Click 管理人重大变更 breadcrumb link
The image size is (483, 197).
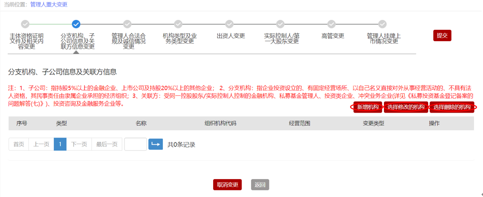49,4
